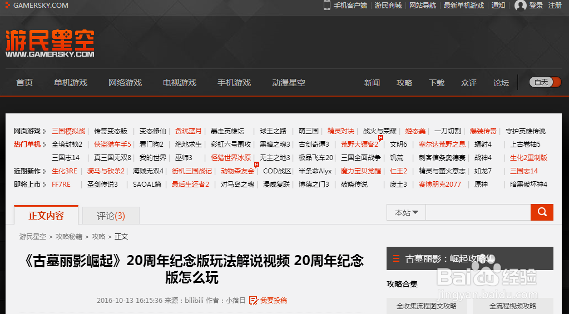Click the 游民星空 breadcrumb link
This screenshot has width=569, height=314.
pos(33,236)
